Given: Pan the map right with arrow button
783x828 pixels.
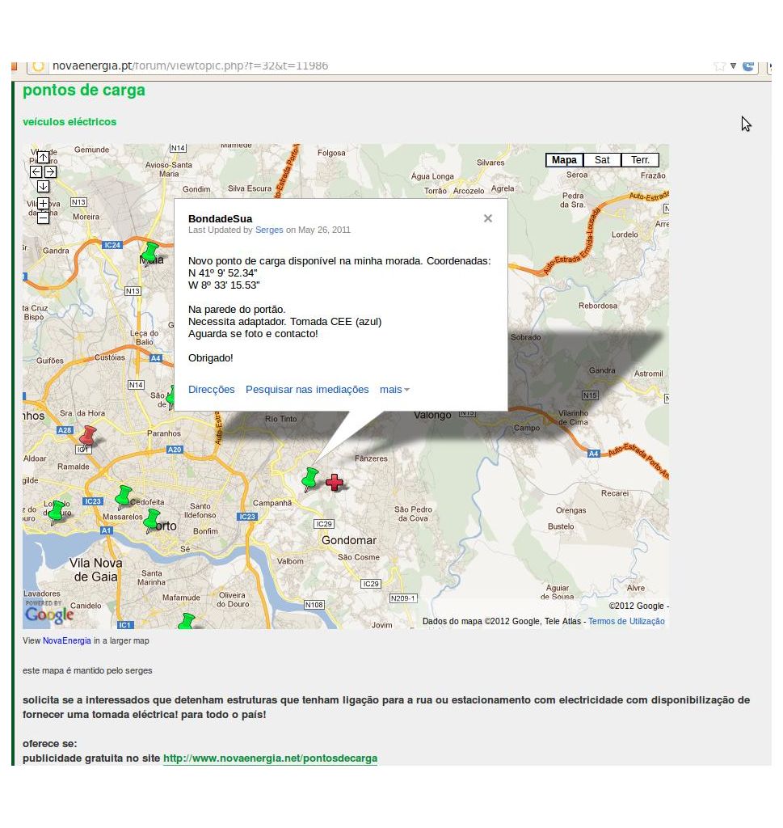Looking at the screenshot, I should (51, 172).
